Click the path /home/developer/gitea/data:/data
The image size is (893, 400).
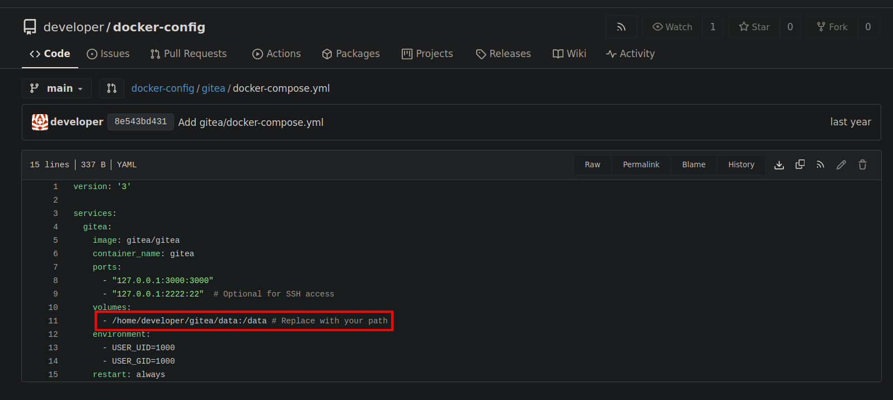[x=189, y=321]
